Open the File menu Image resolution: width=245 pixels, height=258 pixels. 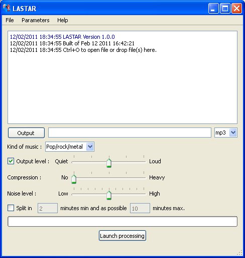(10, 20)
